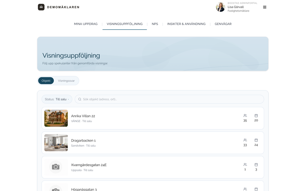The width and height of the screenshot is (306, 191).
Task: Select the Objekt toggle view
Action: pos(46,81)
